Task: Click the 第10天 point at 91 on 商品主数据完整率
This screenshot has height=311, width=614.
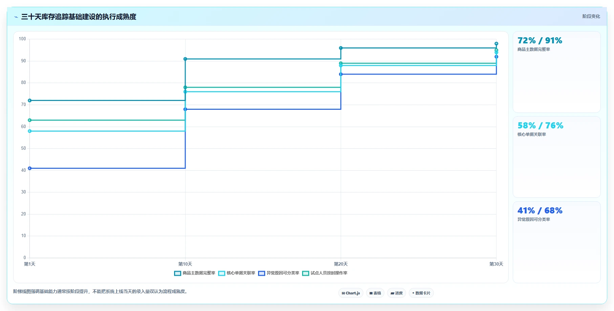Action: (x=185, y=59)
